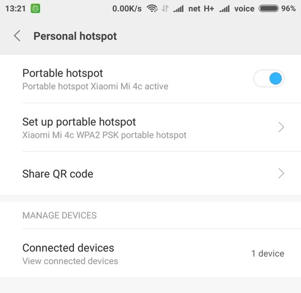Open Set up portable hotspot settings
The width and height of the screenshot is (301, 293).
coord(150,127)
